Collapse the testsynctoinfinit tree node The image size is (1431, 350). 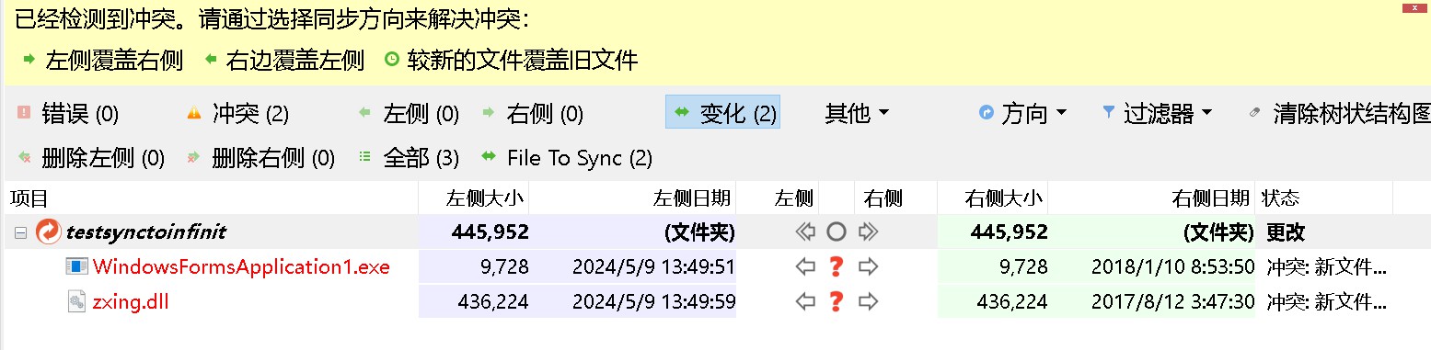coord(20,232)
